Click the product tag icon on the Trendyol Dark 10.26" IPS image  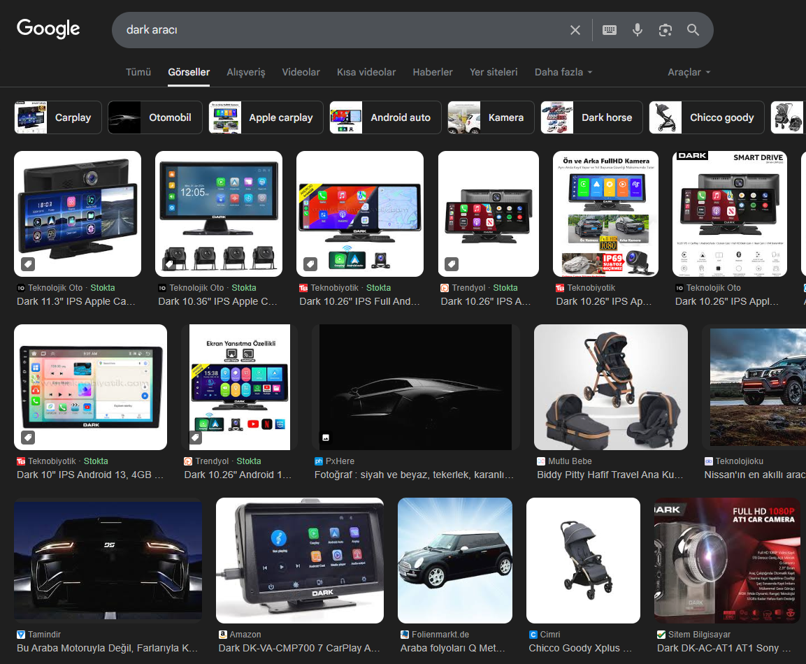(452, 264)
